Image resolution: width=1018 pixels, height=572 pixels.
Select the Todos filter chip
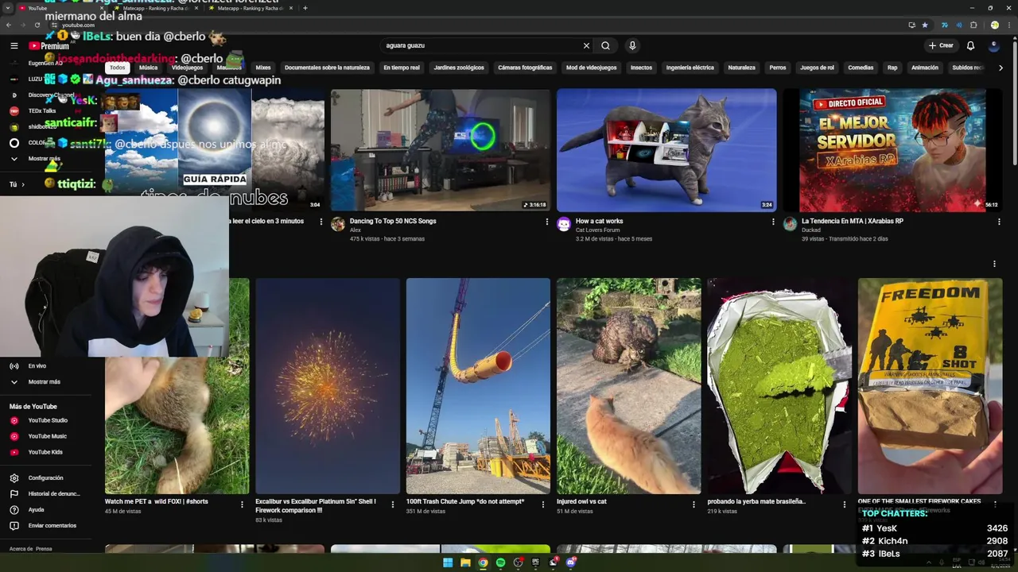point(118,68)
